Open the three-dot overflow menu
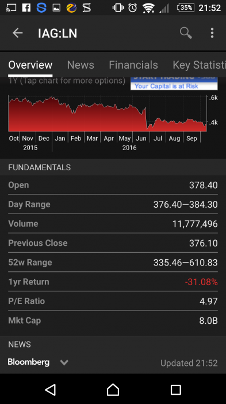 point(212,33)
